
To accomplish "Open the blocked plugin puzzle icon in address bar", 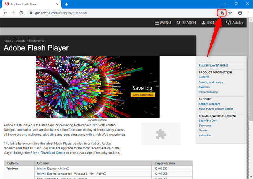I will (222, 13).
